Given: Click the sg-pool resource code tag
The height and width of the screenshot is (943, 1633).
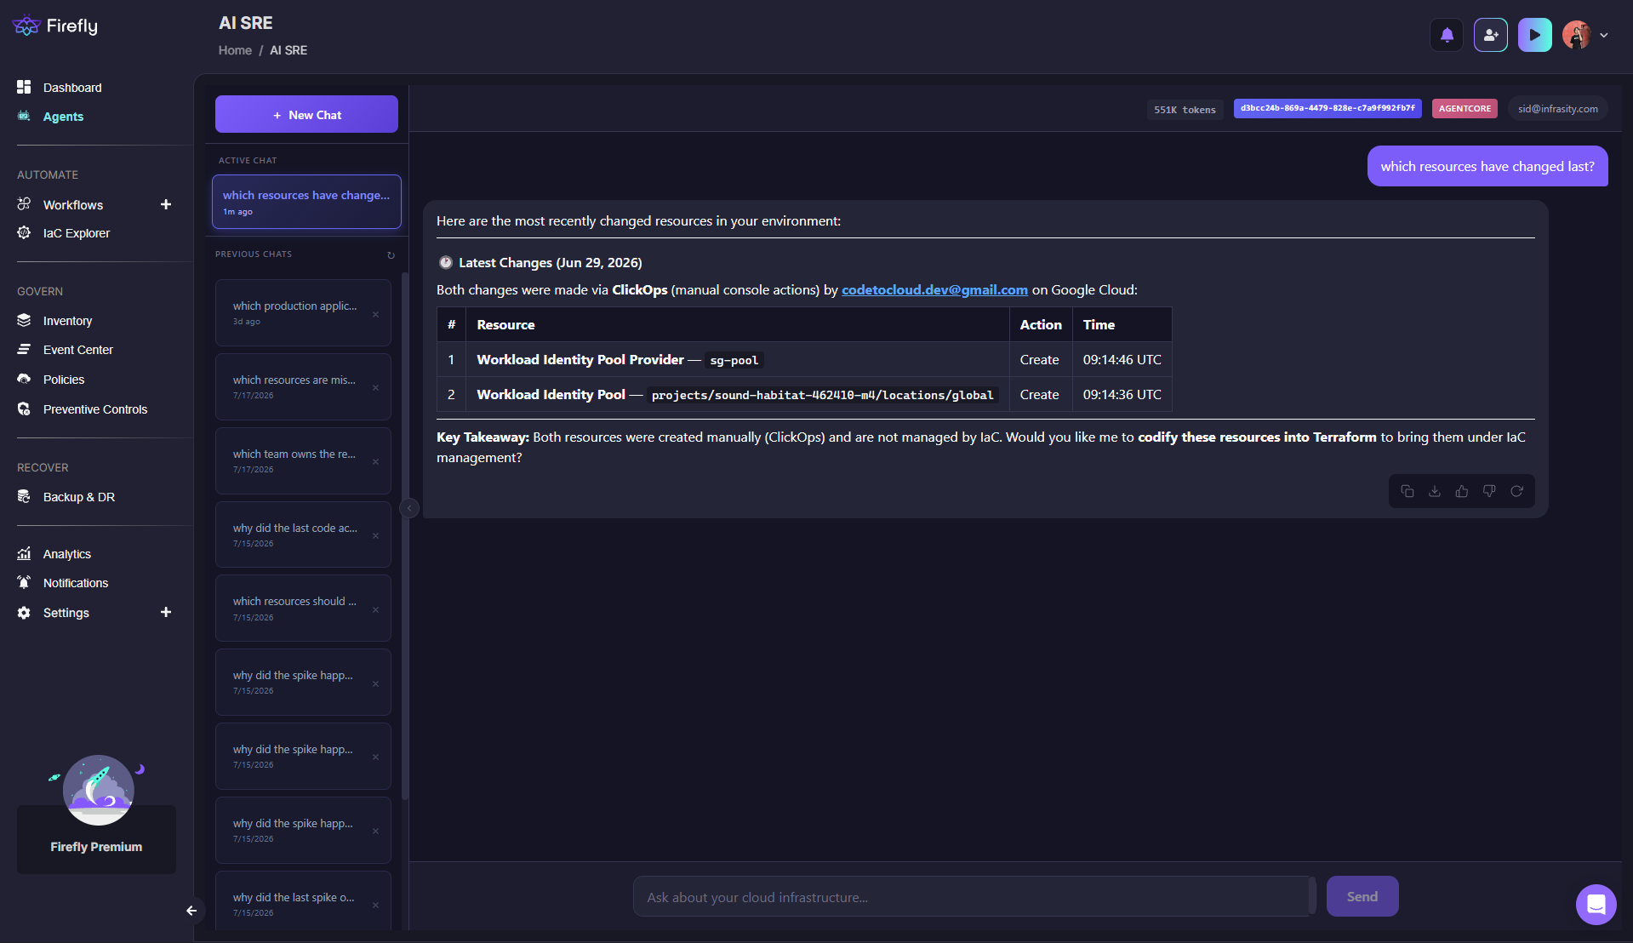Looking at the screenshot, I should coord(734,361).
